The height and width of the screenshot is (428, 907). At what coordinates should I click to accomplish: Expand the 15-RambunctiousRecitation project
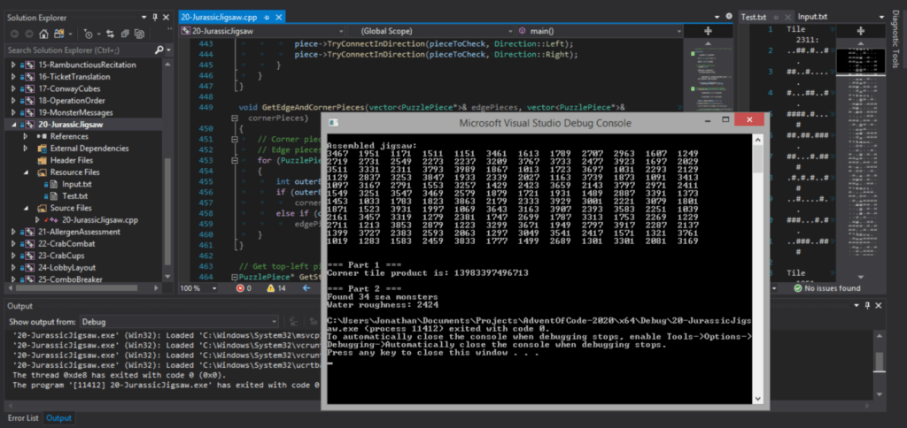coord(14,65)
